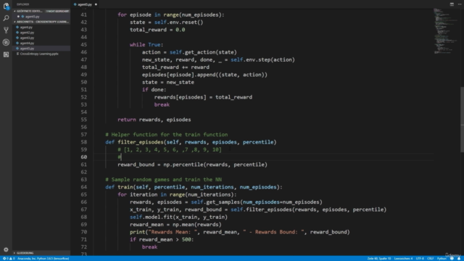Image resolution: width=464 pixels, height=261 pixels.
Task: Switch to the agent5.py editor tab
Action: coord(85,4)
